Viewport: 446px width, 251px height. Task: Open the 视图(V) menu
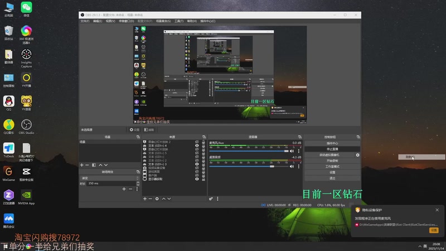click(x=110, y=21)
